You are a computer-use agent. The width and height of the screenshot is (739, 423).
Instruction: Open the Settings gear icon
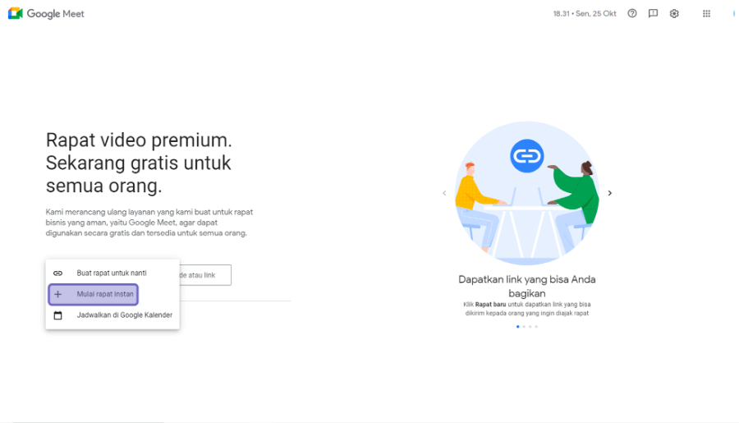pyautogui.click(x=674, y=14)
